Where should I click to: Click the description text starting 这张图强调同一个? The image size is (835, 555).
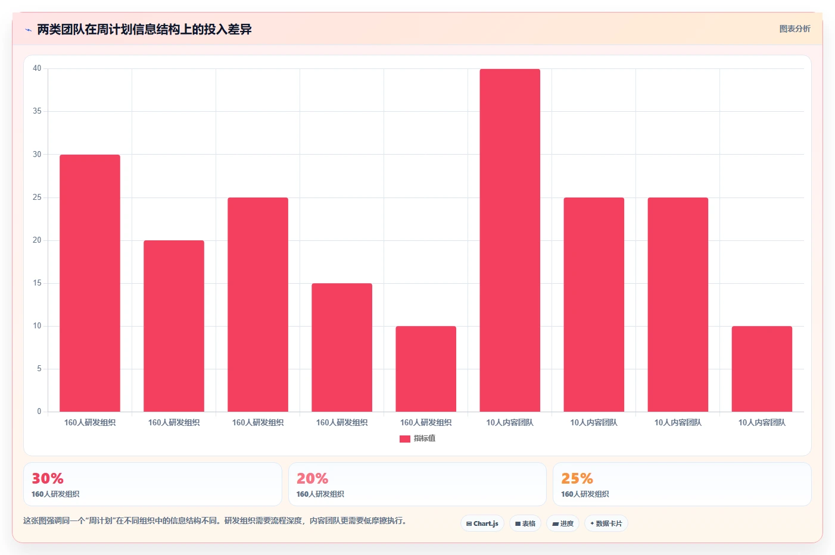click(x=215, y=521)
